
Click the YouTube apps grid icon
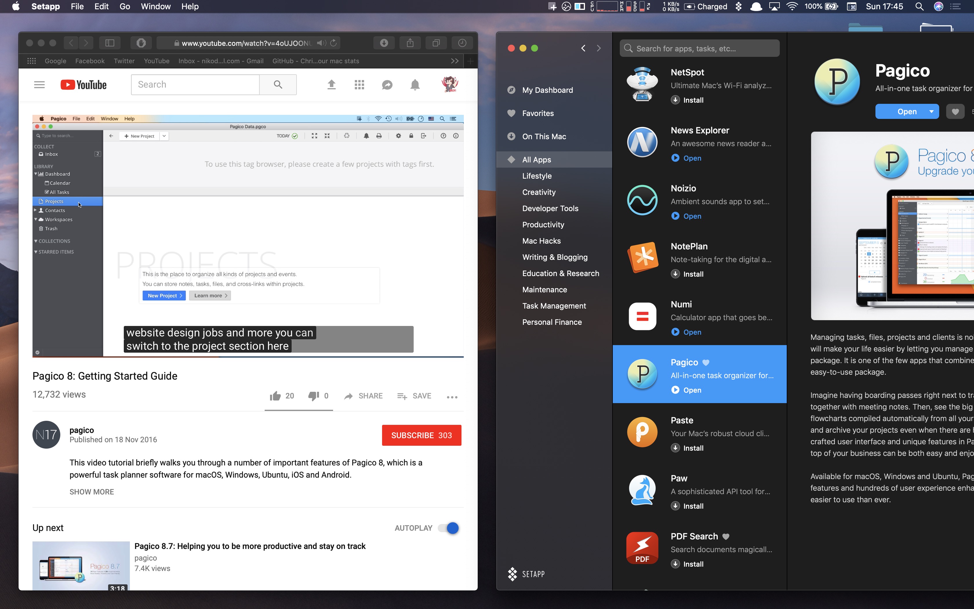(x=359, y=85)
